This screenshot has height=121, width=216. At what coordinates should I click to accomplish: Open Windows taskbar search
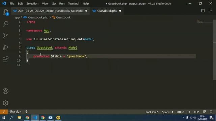(x=11, y=118)
